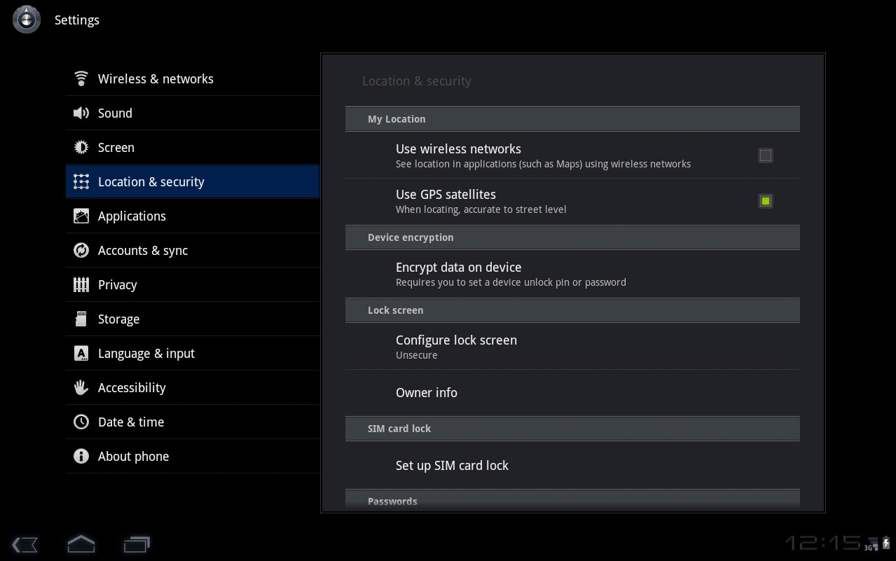Tap the Screen brightness icon
This screenshot has width=896, height=561.
(x=81, y=147)
